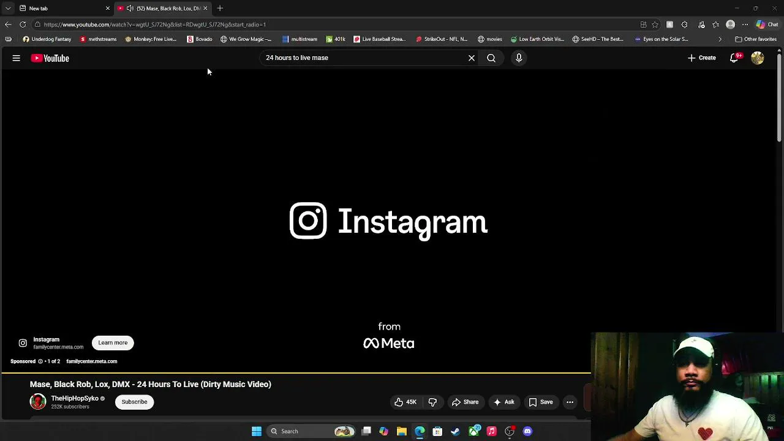Open the familycenter.meta.com sponsored link

tap(92, 361)
